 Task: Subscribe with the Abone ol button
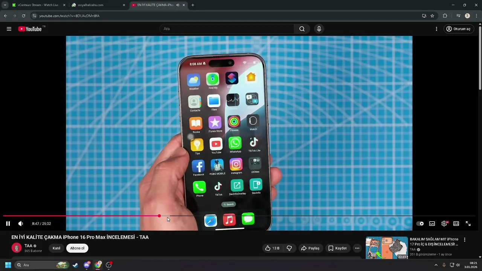pos(77,248)
